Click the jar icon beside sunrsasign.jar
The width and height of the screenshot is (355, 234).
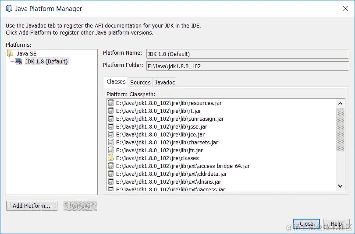click(x=111, y=119)
